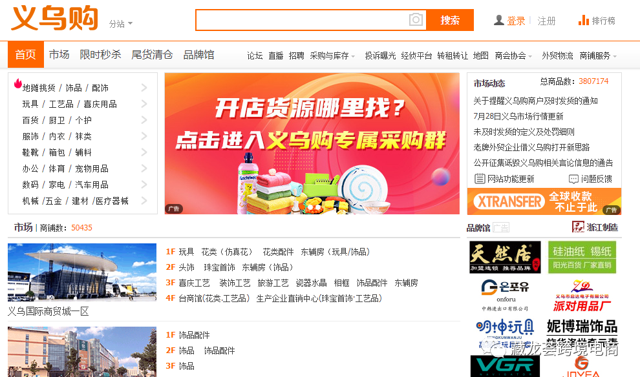Open 珠宝首饰 on floor 2F

220,267
